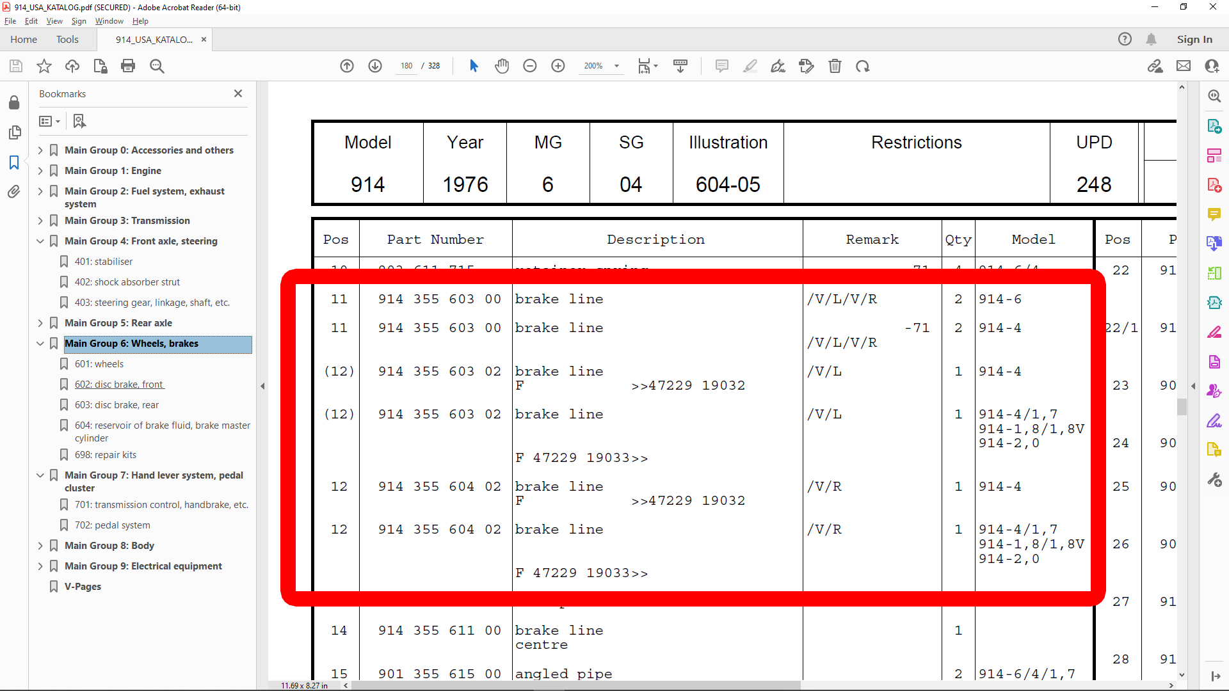
Task: Toggle the page thumbnails panel
Action: (x=14, y=132)
